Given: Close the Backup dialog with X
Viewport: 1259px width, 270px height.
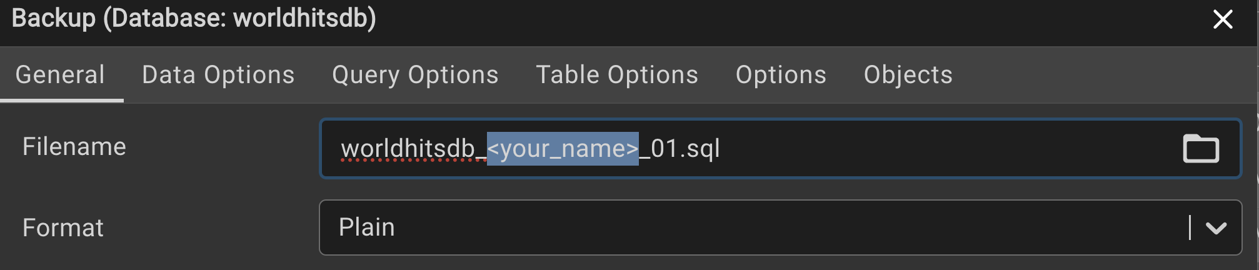Looking at the screenshot, I should (1222, 19).
